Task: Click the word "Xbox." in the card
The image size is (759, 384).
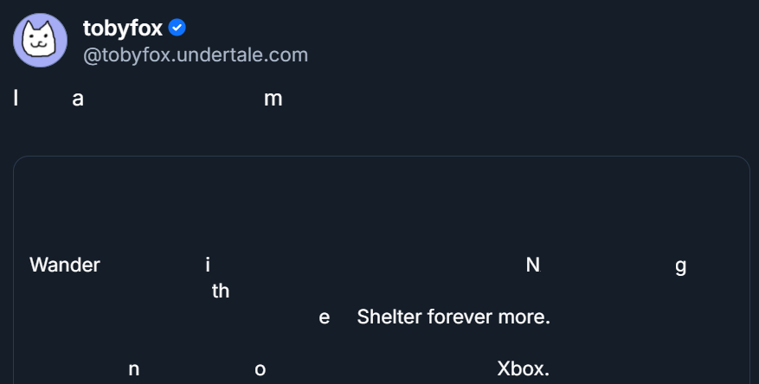Action: point(523,369)
